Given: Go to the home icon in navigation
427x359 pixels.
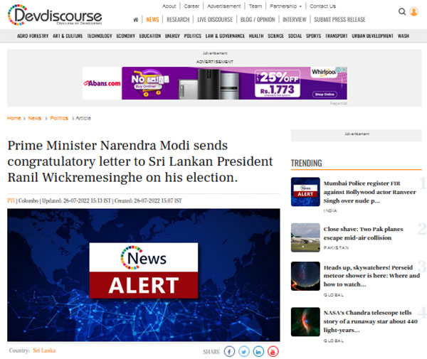Looking at the screenshot, I should click(135, 20).
